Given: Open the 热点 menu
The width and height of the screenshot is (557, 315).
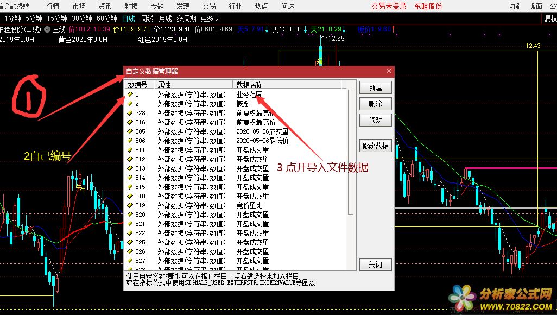Looking at the screenshot, I should pyautogui.click(x=261, y=6).
